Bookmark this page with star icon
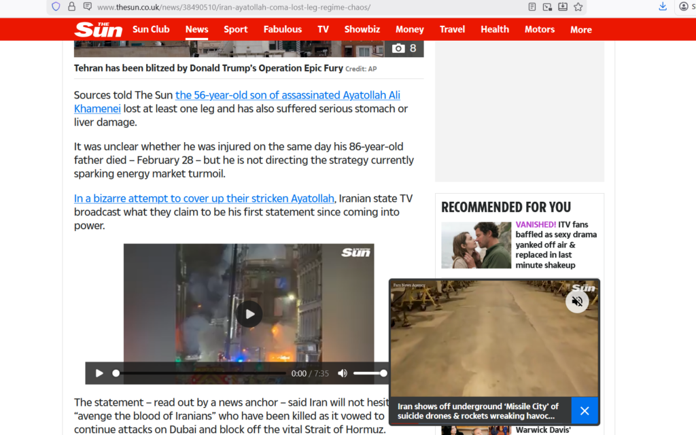Viewport: 696px width, 435px height. [x=578, y=7]
